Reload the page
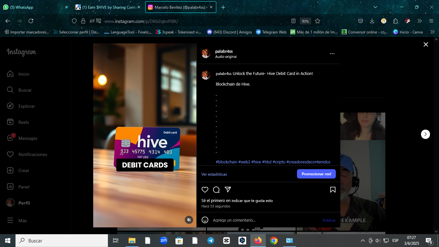The width and height of the screenshot is (439, 247). (x=31, y=21)
